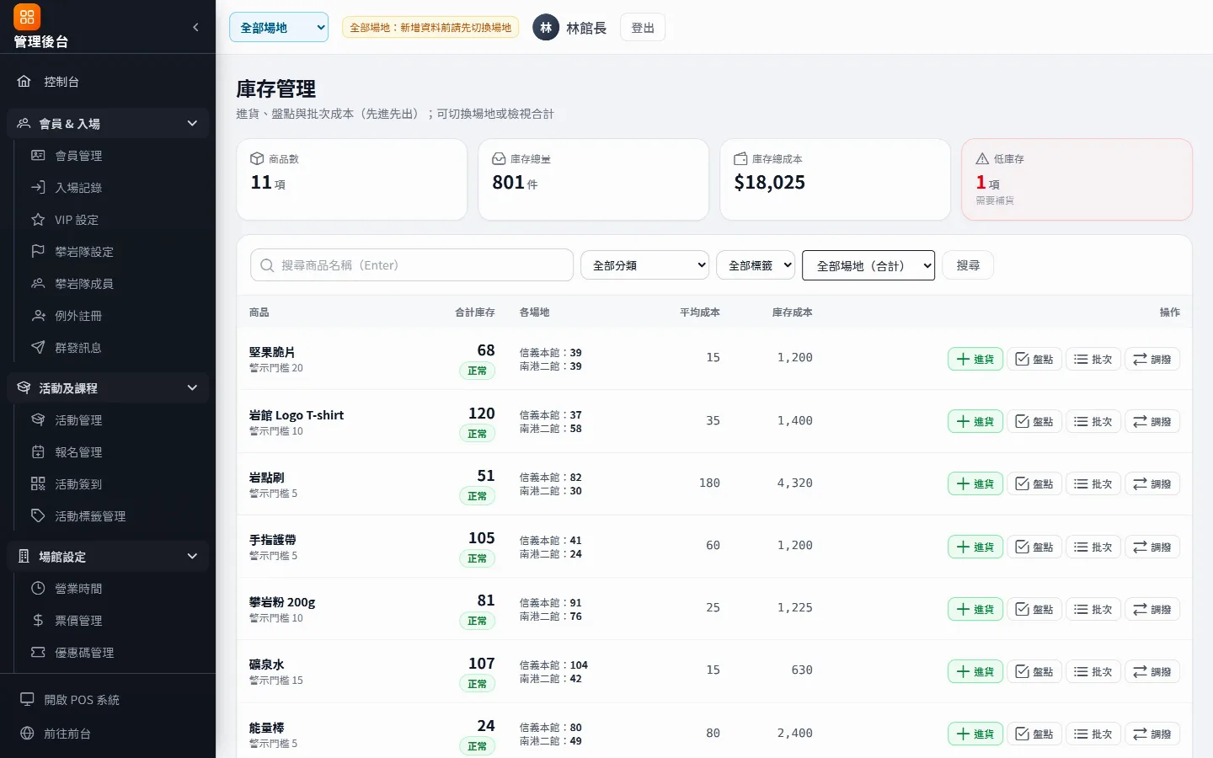Click the 林 user avatar

click(x=546, y=28)
